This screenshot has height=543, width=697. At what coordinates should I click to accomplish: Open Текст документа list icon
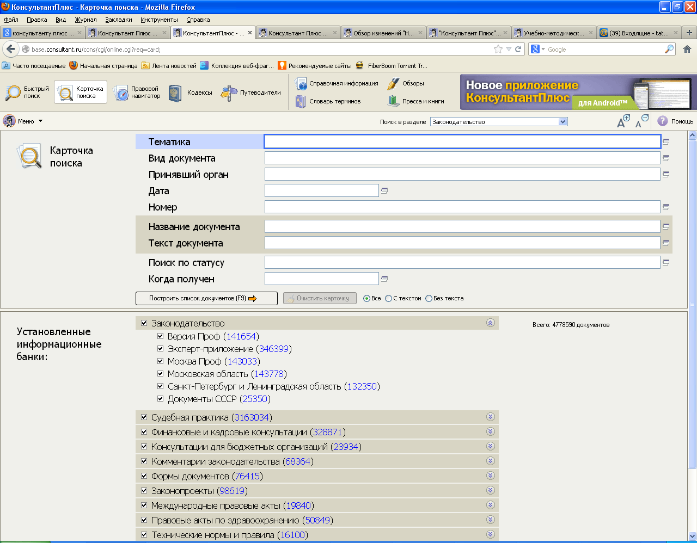tap(666, 243)
